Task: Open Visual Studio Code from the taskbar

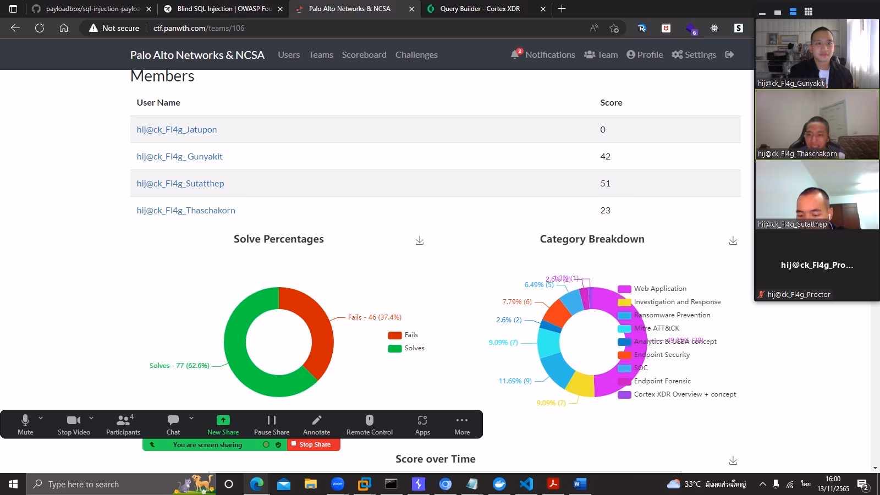Action: (526, 484)
